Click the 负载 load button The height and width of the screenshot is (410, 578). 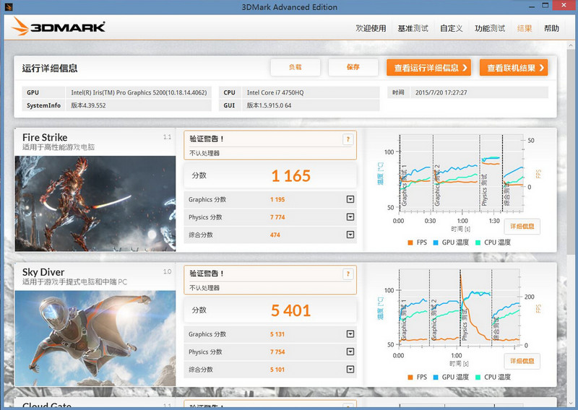tap(296, 67)
